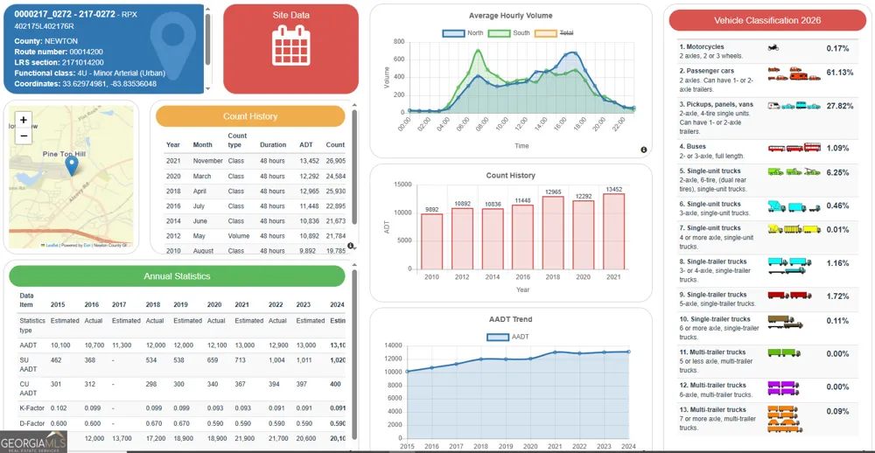
Task: Click the site ID 0000217_0272 title
Action: (64, 13)
